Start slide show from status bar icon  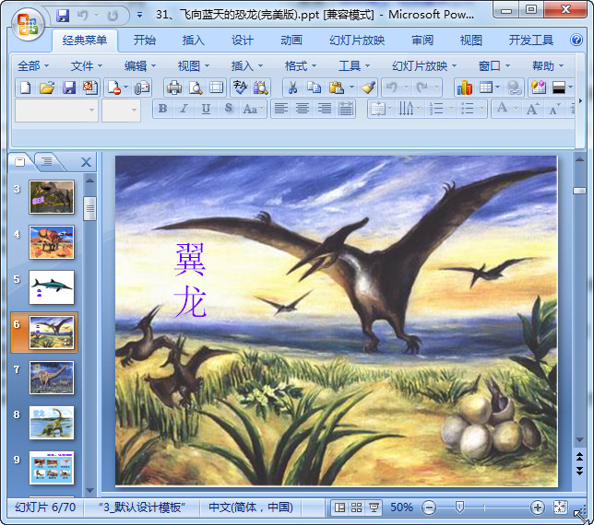(374, 507)
